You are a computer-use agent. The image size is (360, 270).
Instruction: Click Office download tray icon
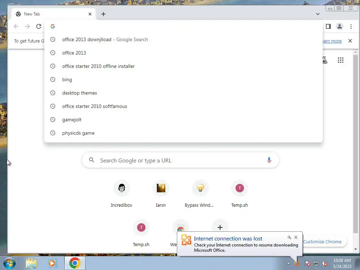[297, 263]
